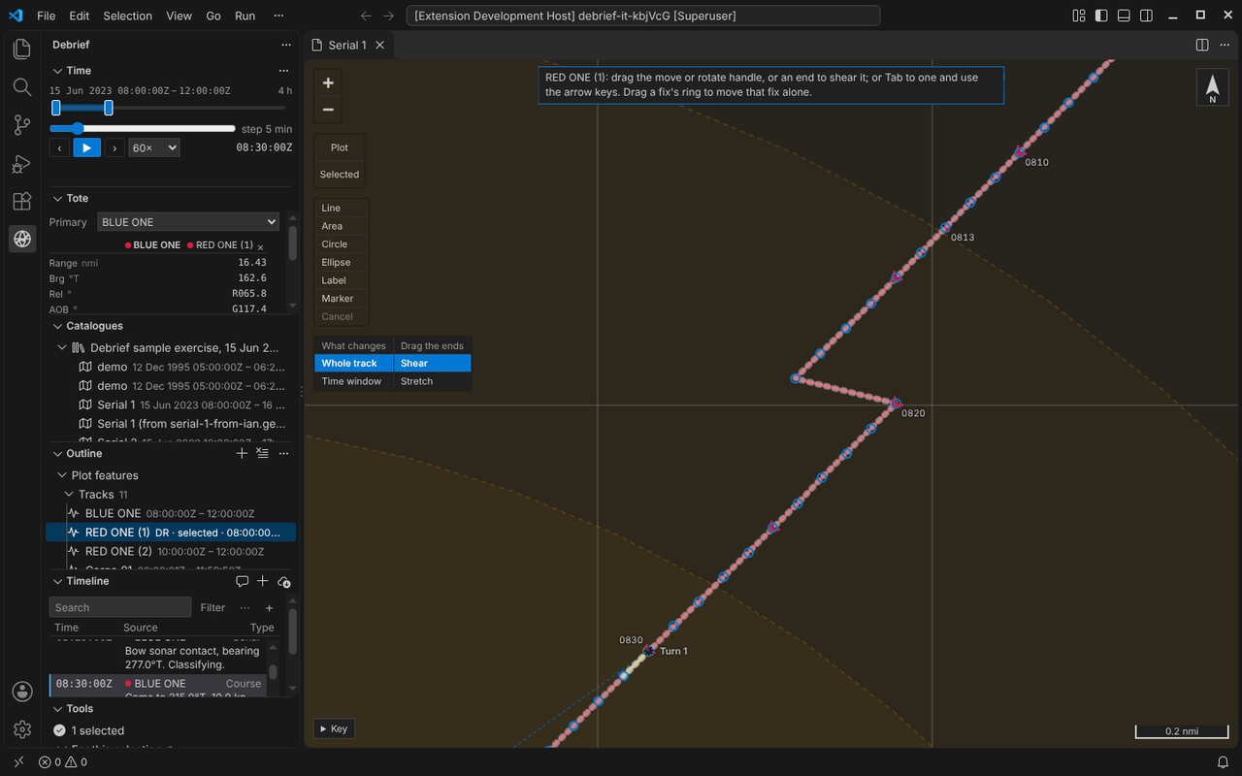Screen dimensions: 1242x776
Task: Zoom in on the map
Action: point(328,82)
